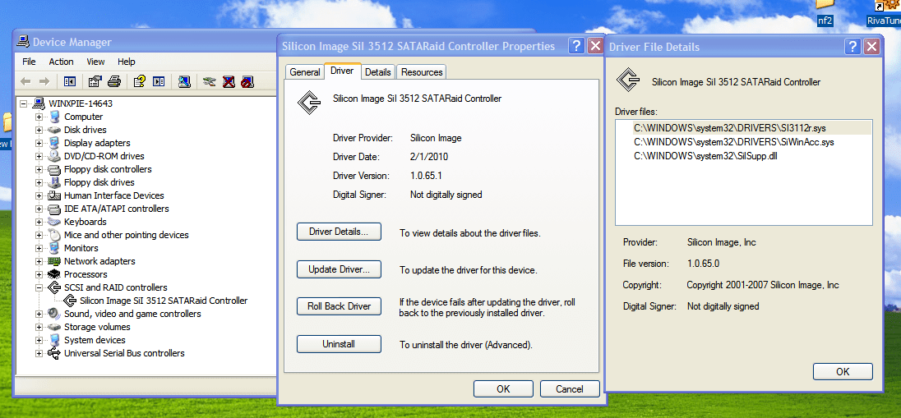Expand the Monitors node

(x=39, y=249)
